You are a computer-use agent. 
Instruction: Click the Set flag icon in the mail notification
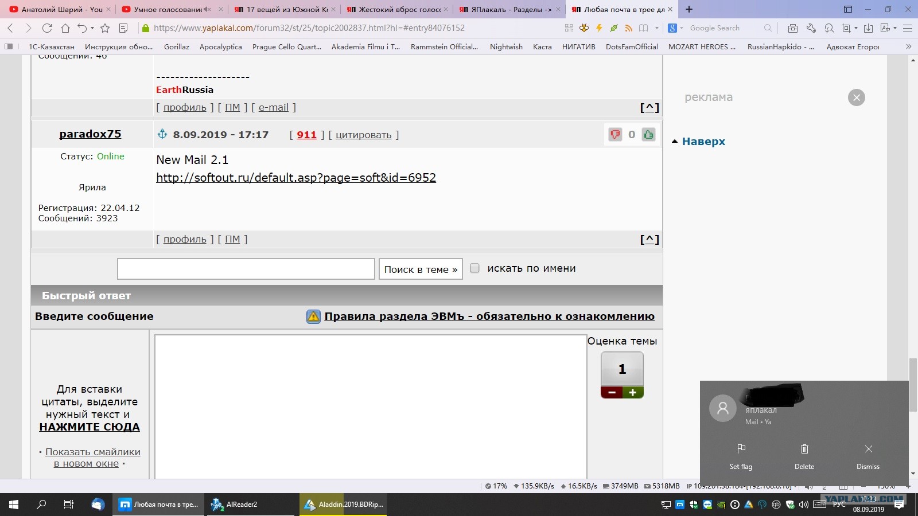(741, 449)
